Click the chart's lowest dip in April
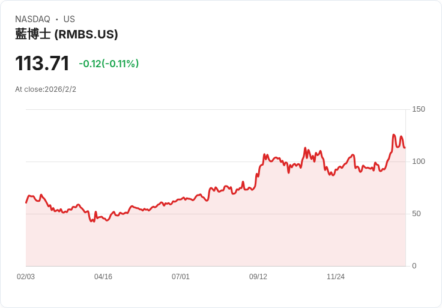The height and width of the screenshot is (308, 442). [92, 221]
